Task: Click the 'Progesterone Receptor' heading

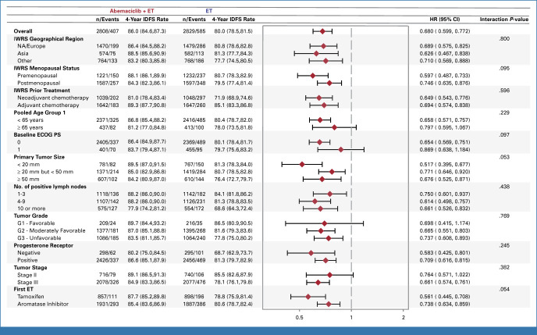Action: (44, 246)
